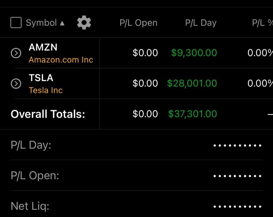The height and width of the screenshot is (217, 273).
Task: Reveal the hidden P/L Open value
Action: 237,175
